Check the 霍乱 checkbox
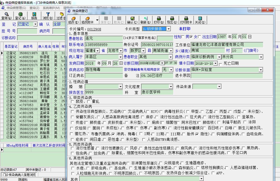The height and width of the screenshot is (181, 280). pyautogui.click(x=89, y=101)
